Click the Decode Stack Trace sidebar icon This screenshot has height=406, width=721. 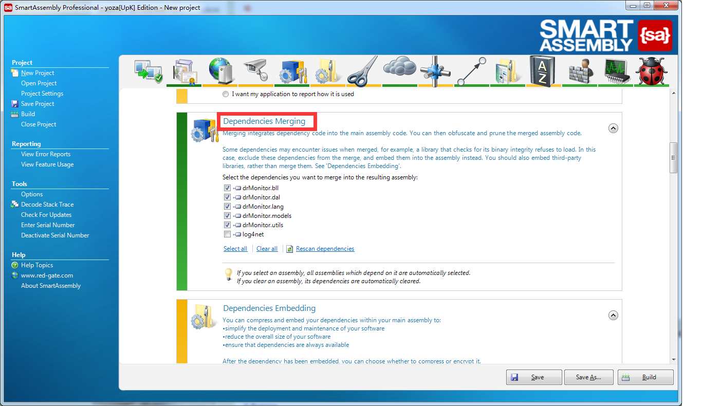[15, 205]
